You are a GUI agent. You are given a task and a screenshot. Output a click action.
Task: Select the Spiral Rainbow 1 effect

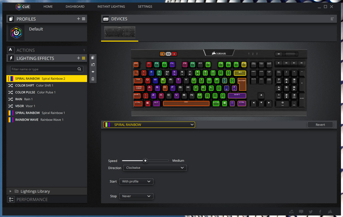coord(47,113)
